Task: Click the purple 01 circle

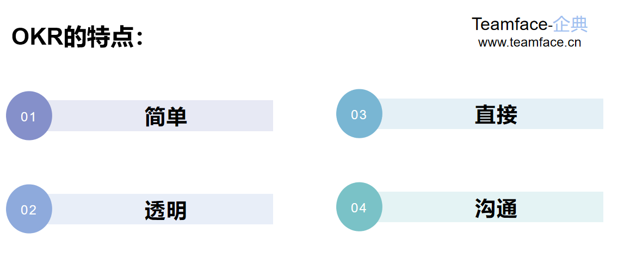Action: point(29,116)
